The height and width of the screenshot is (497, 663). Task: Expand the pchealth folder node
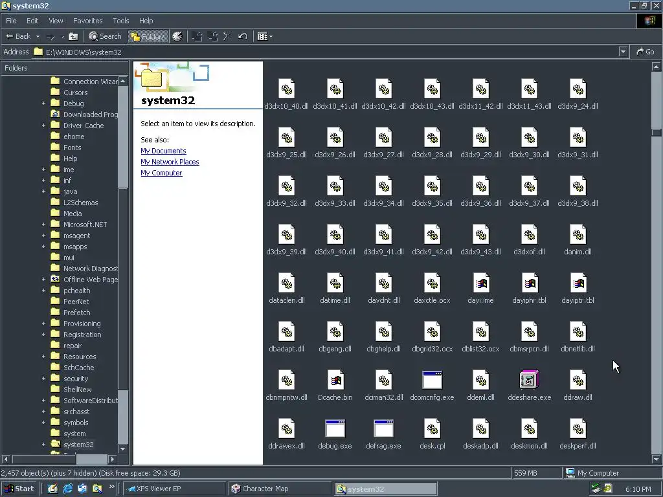(x=43, y=291)
